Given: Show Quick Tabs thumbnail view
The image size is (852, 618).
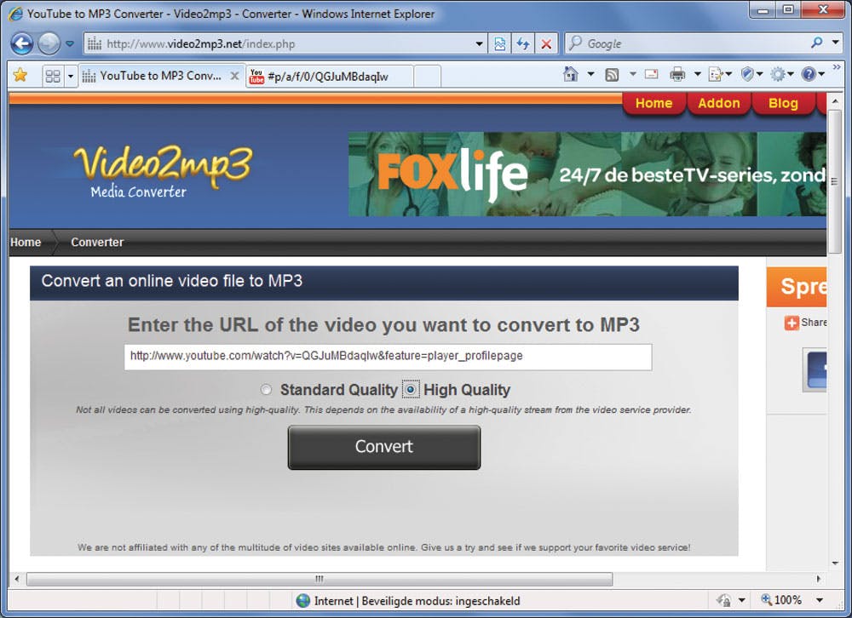Looking at the screenshot, I should tap(53, 76).
